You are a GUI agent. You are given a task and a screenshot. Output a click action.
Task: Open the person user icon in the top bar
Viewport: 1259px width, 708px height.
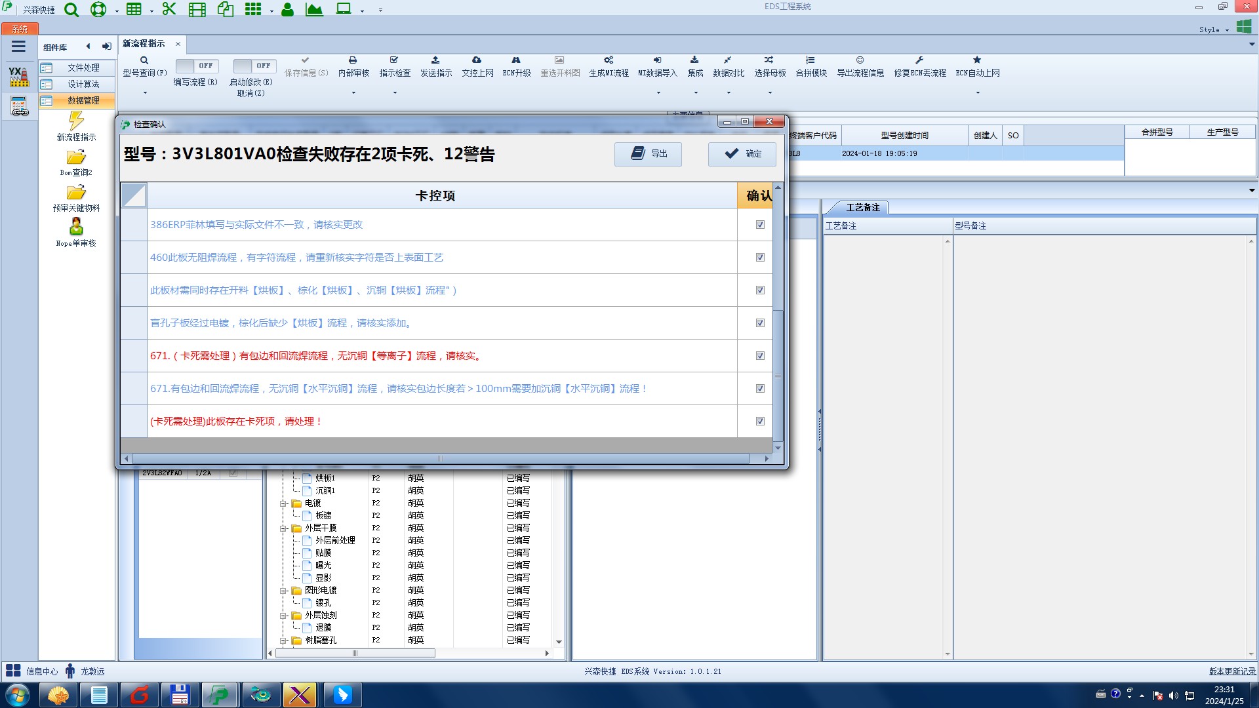coord(287,10)
